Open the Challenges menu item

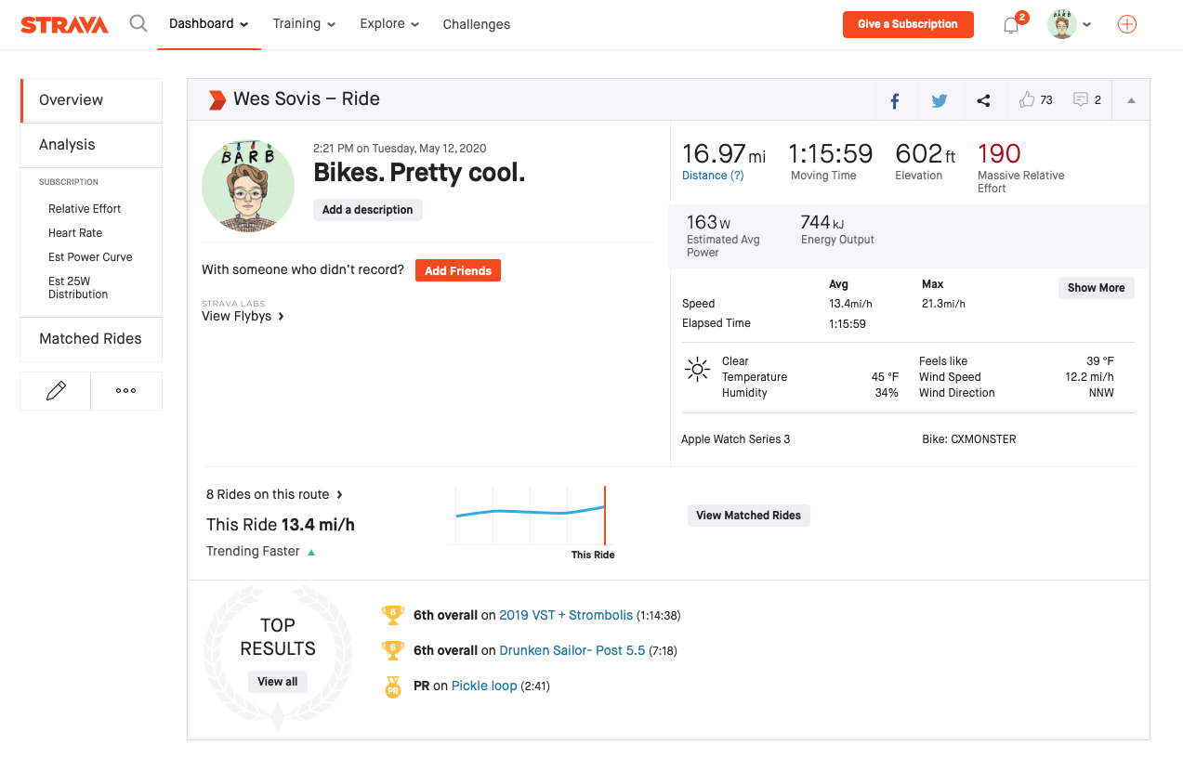(x=476, y=24)
